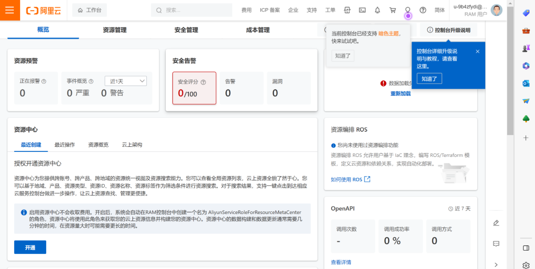Click the 暗色主题 link

point(388,34)
